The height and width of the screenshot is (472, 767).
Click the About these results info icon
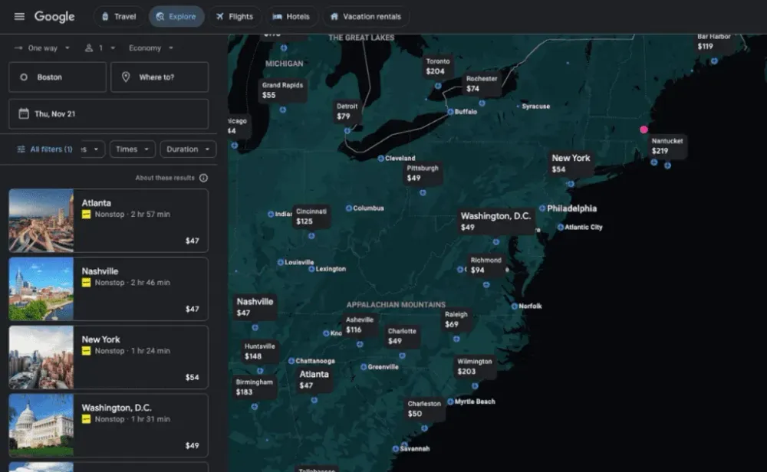coord(203,178)
